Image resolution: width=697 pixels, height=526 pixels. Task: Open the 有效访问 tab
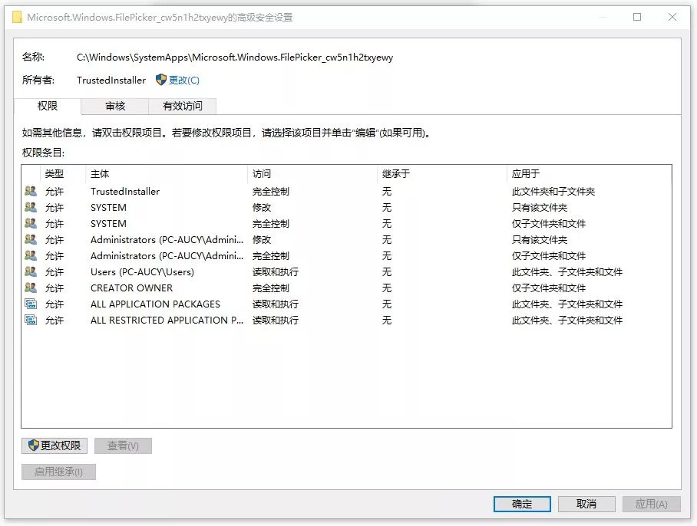182,106
